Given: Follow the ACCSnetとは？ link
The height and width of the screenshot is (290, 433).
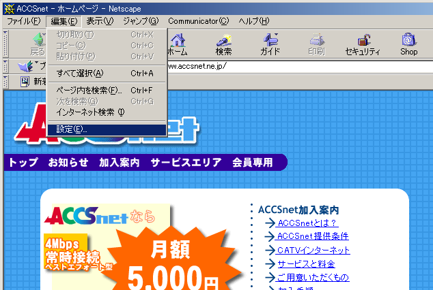Looking at the screenshot, I should tap(307, 223).
